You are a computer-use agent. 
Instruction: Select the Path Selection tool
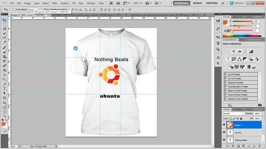(x=5, y=93)
